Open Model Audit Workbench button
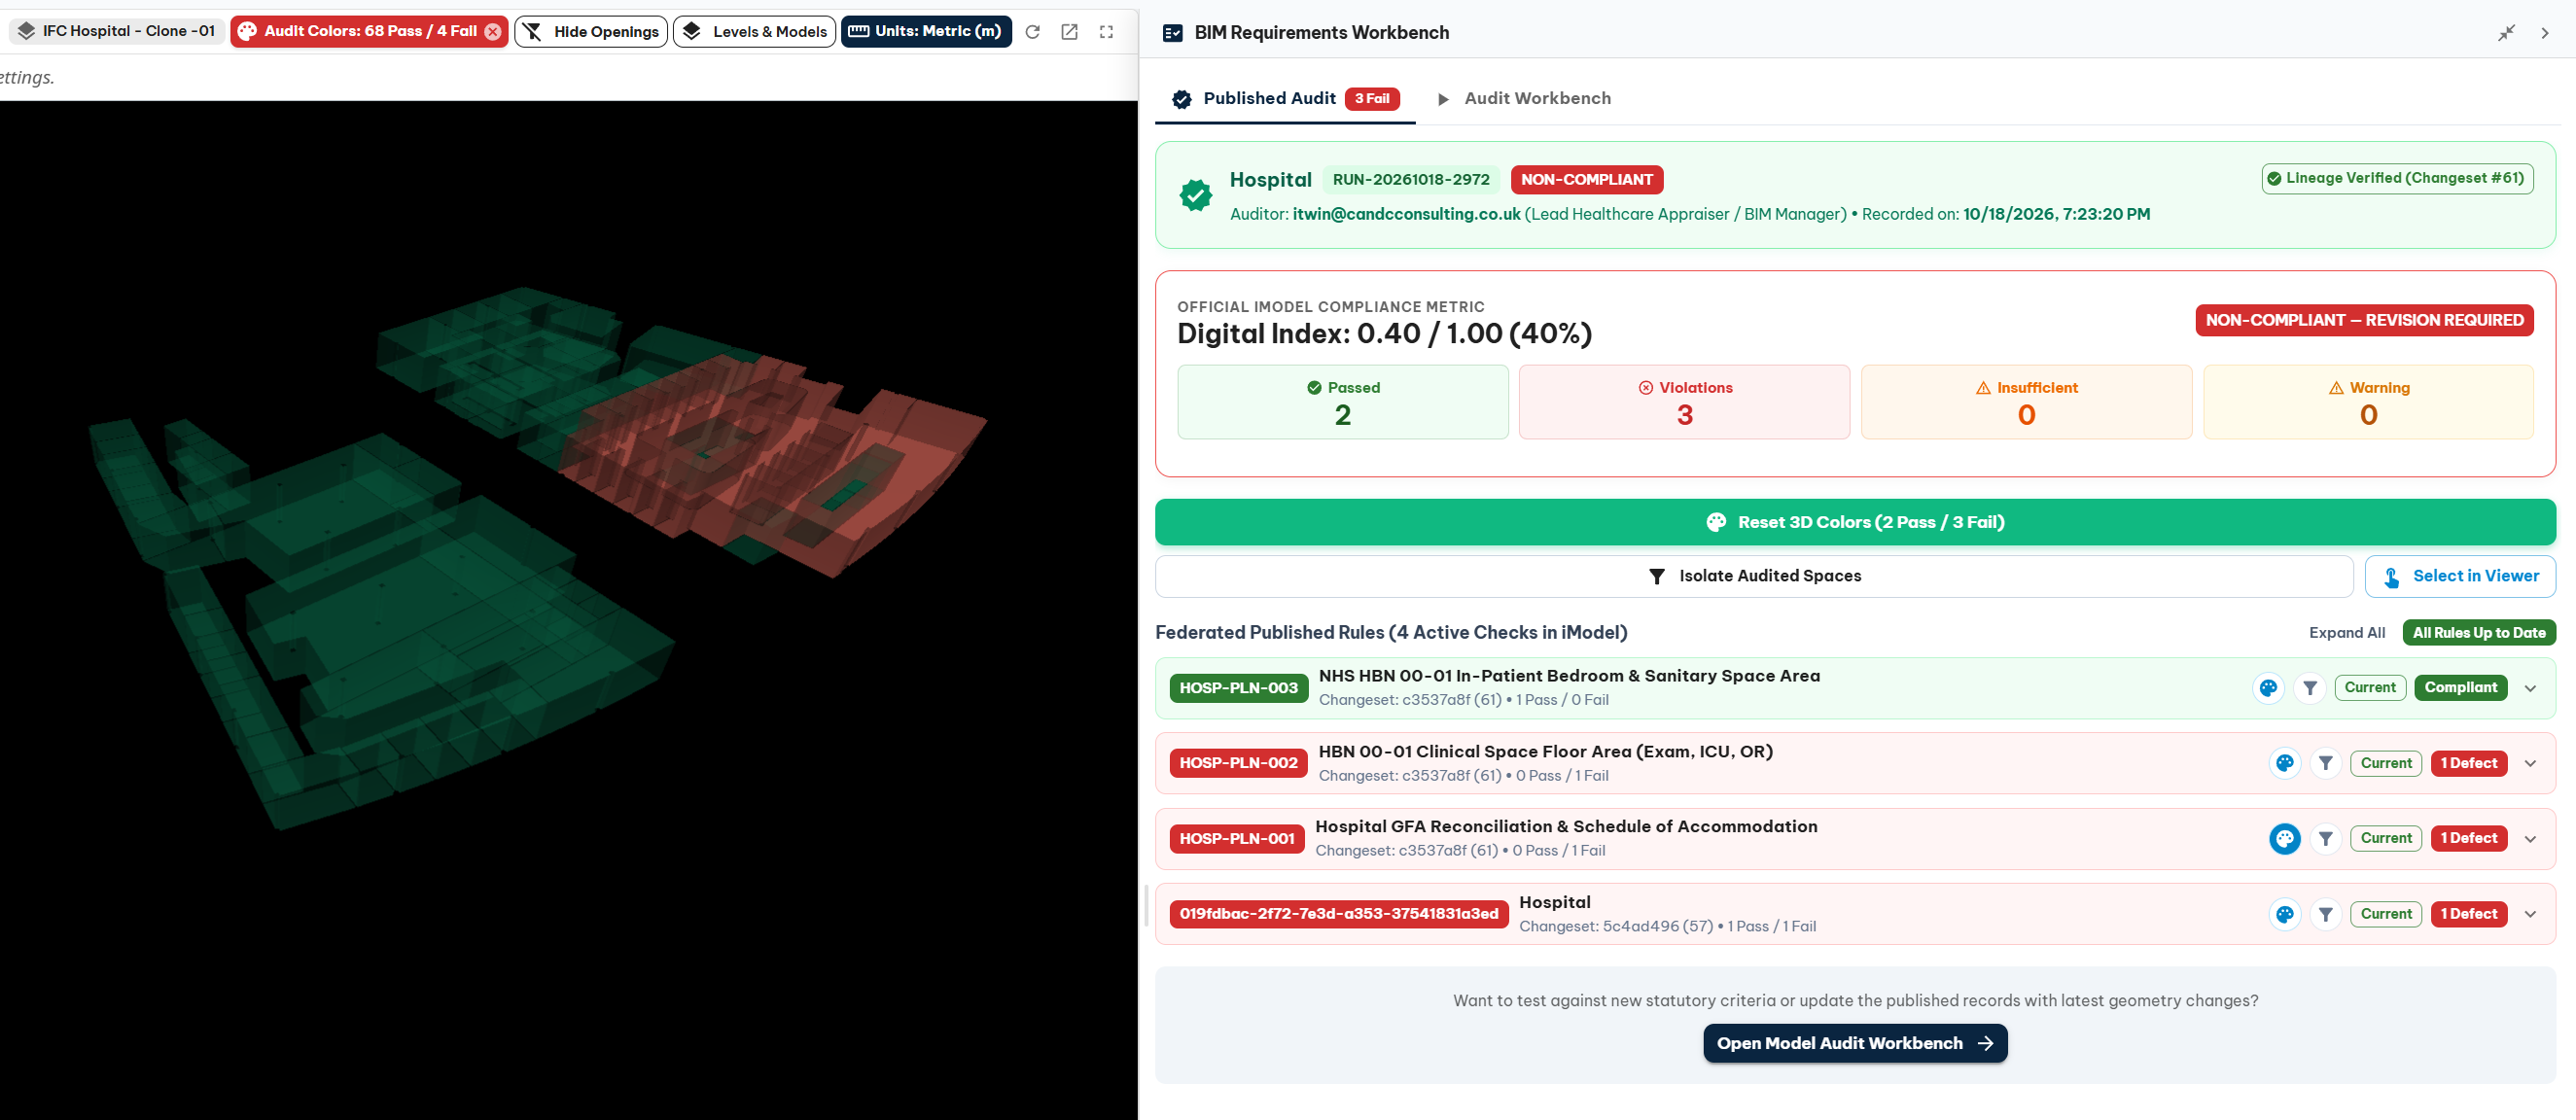Viewport: 2576px width, 1120px height. (x=1855, y=1043)
